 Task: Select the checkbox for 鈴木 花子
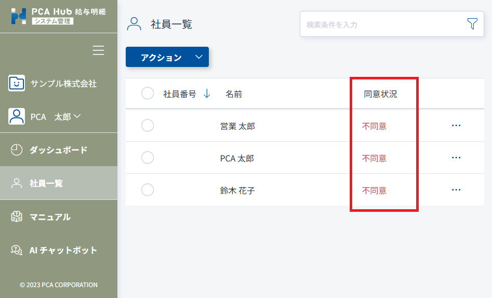tap(148, 190)
